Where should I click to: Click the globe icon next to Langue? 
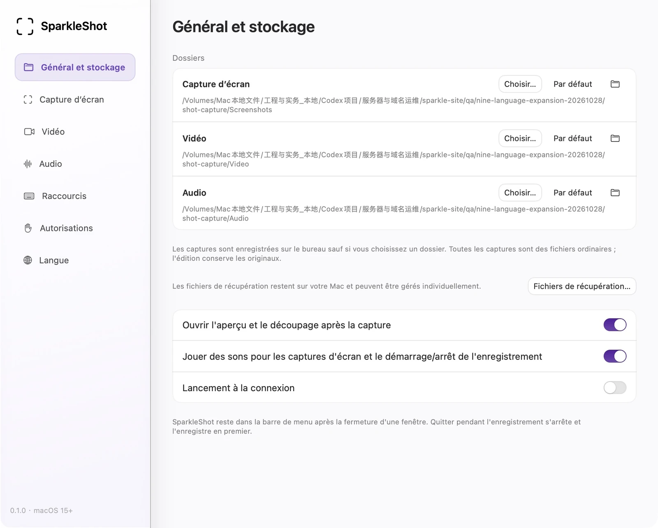point(28,260)
